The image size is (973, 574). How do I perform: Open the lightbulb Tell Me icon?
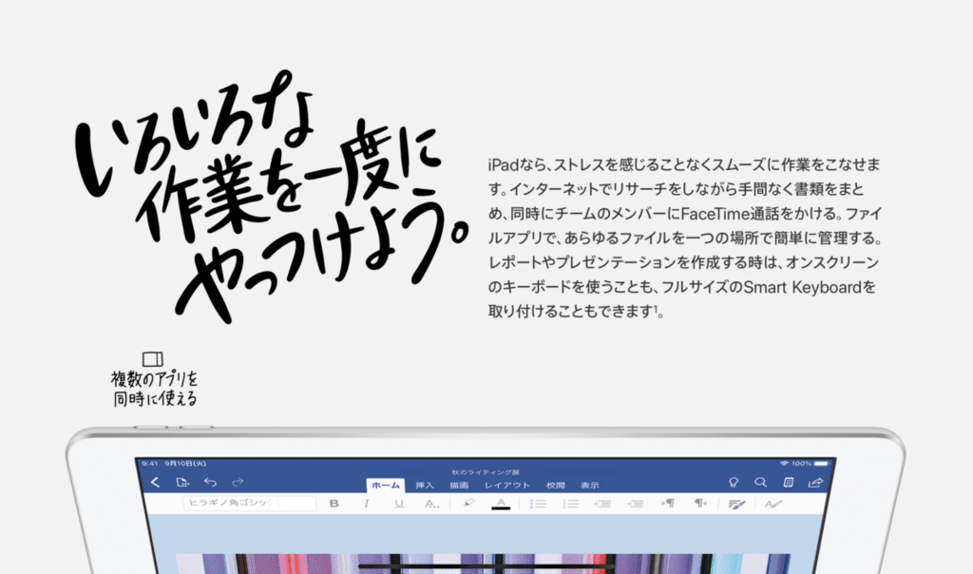click(734, 482)
